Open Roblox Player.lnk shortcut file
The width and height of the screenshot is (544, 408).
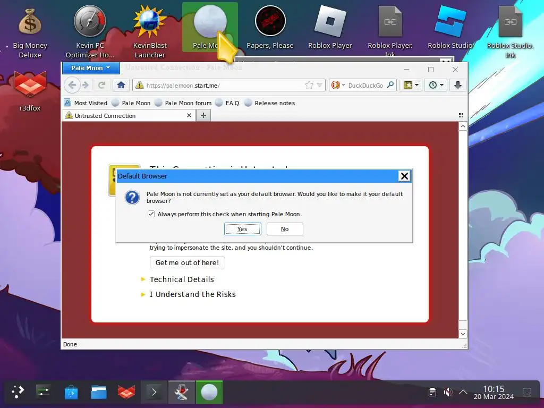(x=390, y=30)
